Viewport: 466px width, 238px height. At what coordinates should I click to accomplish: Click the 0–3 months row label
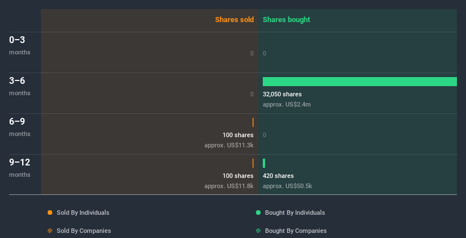point(20,45)
